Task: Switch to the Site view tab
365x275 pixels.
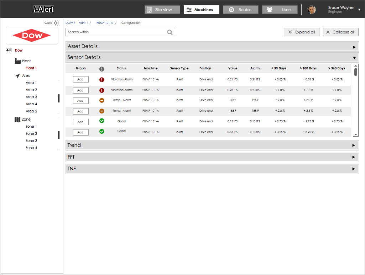Action: tap(162, 10)
